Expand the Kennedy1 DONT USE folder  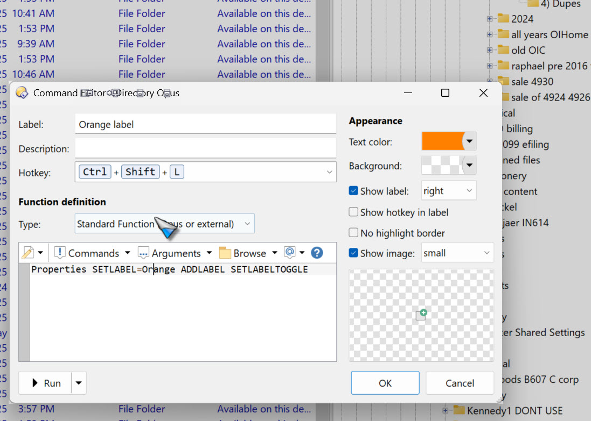pyautogui.click(x=445, y=410)
